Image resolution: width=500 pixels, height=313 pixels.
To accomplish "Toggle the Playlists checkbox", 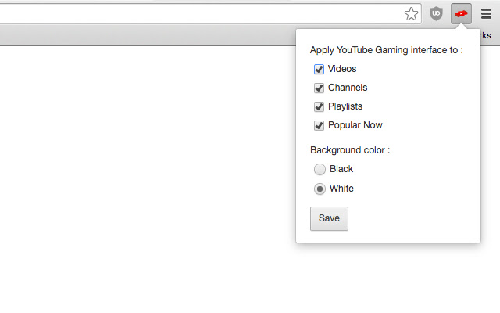I will [319, 106].
